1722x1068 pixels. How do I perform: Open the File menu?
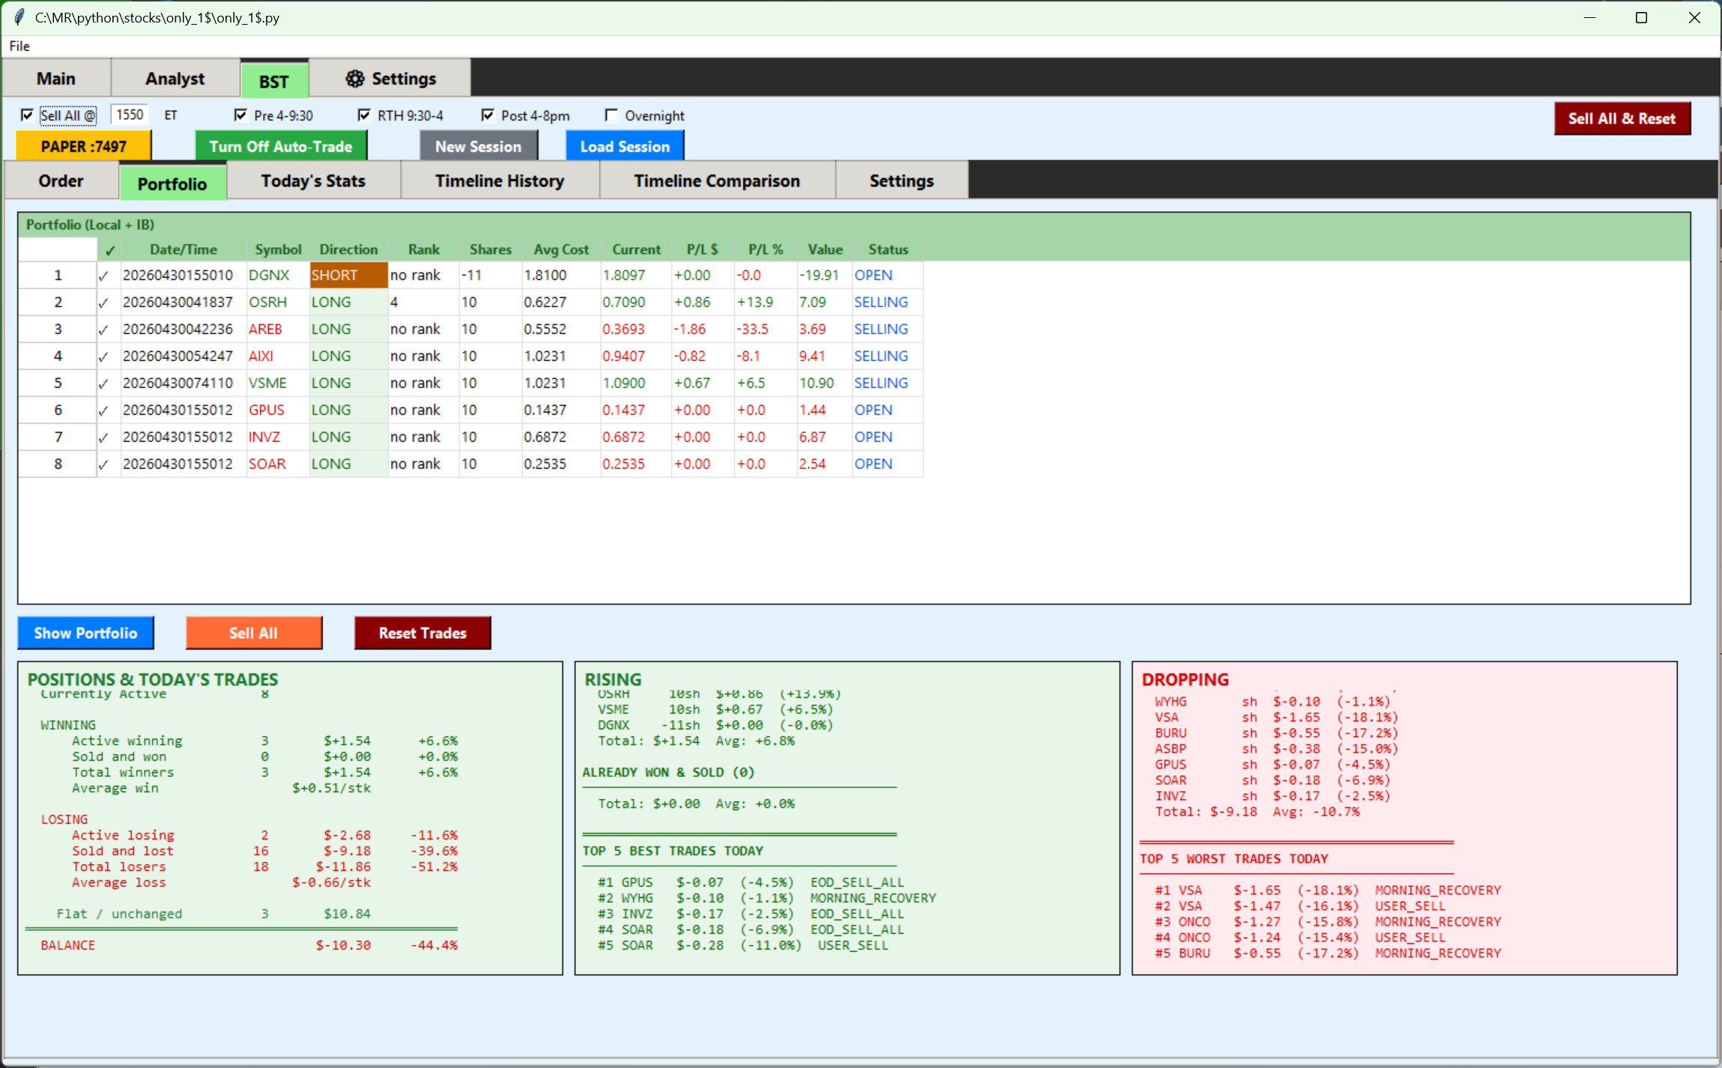[x=19, y=46]
